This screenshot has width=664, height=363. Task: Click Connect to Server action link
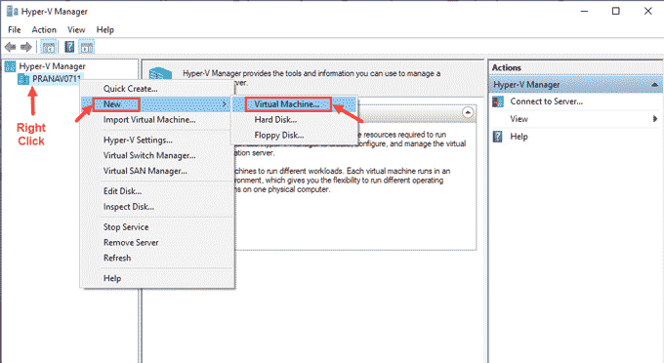pyautogui.click(x=546, y=101)
